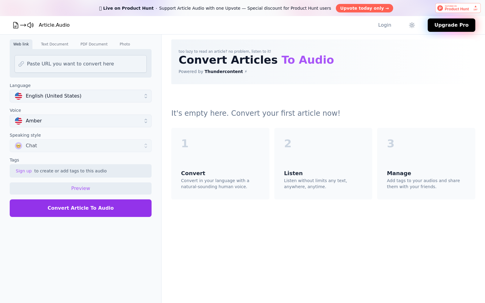485x303 pixels.
Task: Click the Article.Audio document-to-speaker logo icon
Action: (23, 25)
